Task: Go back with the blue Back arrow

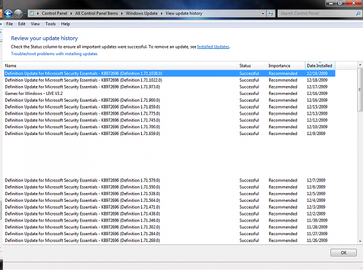Action: click(8, 14)
